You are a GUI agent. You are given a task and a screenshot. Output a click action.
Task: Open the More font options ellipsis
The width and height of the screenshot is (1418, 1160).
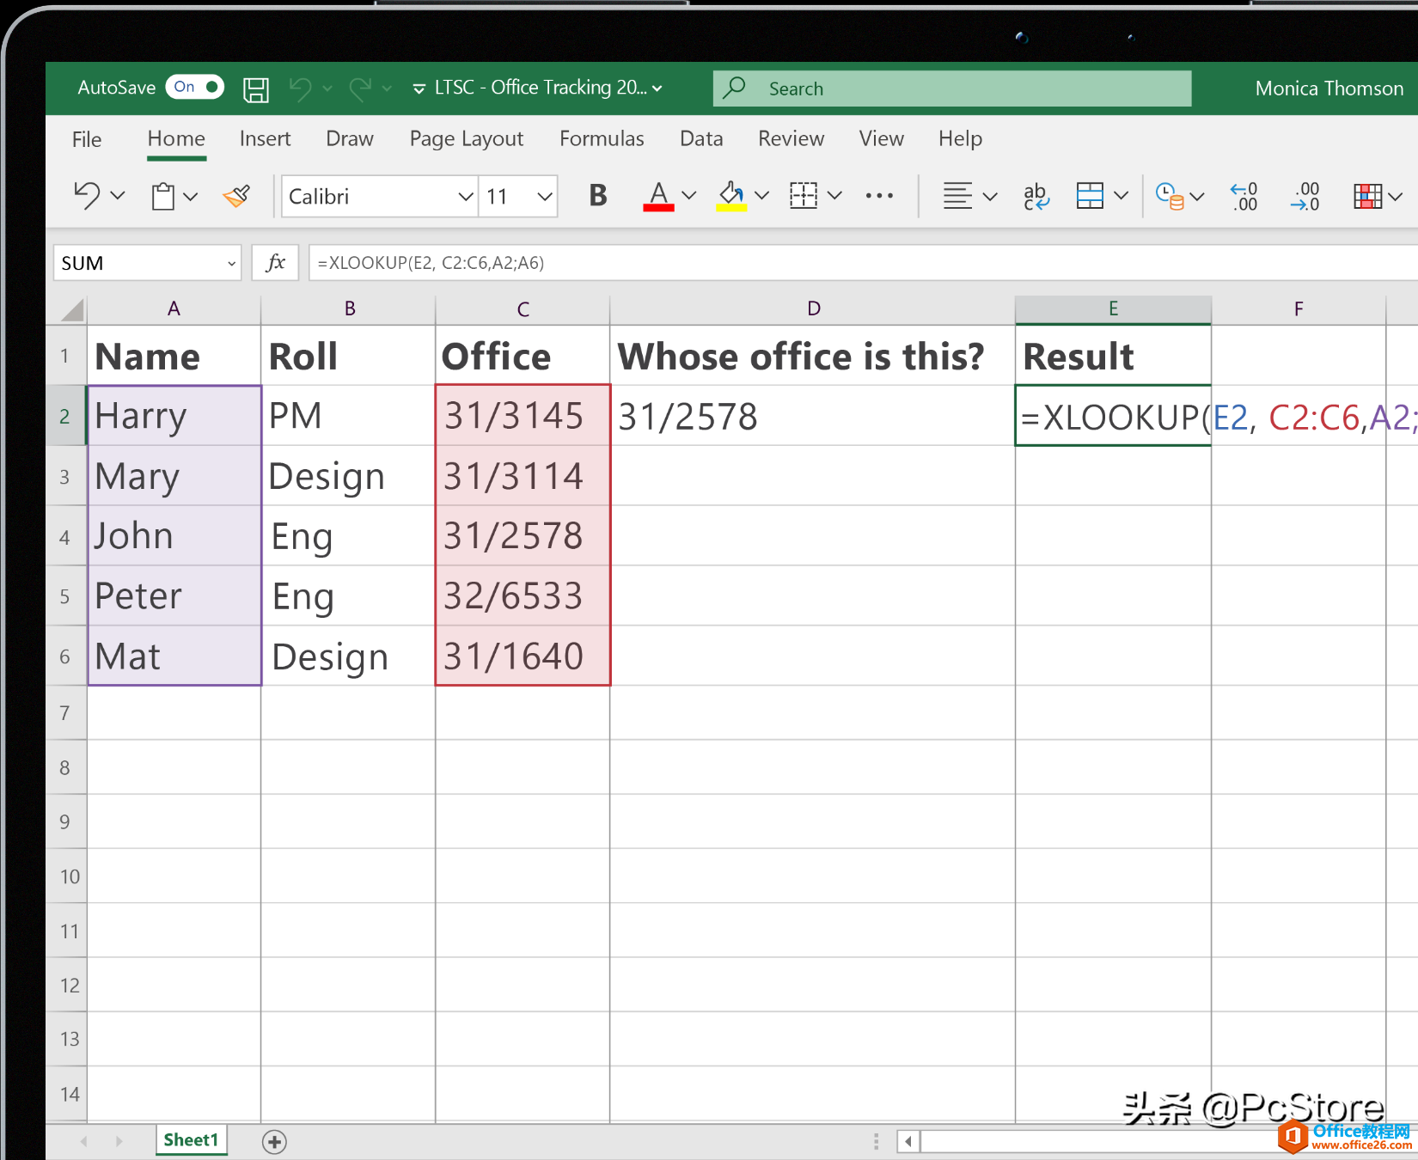click(879, 196)
